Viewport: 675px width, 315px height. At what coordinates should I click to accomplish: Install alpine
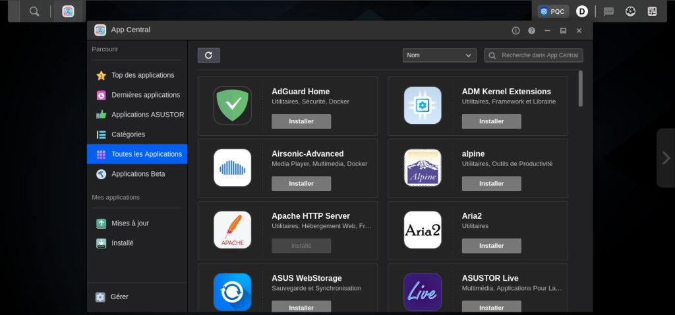492,184
